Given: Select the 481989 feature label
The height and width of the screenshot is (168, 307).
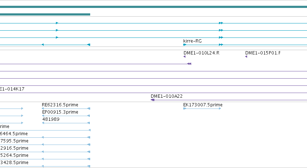Looking at the screenshot, I should pos(51,119).
